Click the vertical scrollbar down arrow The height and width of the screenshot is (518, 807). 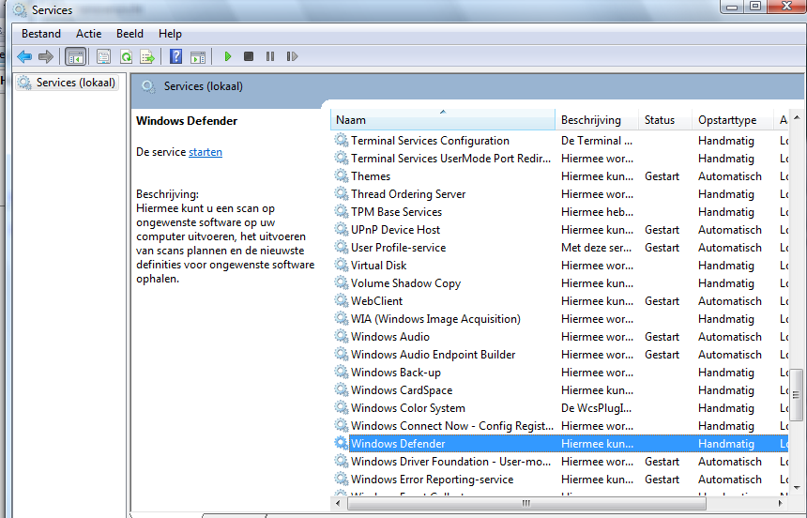pos(797,487)
